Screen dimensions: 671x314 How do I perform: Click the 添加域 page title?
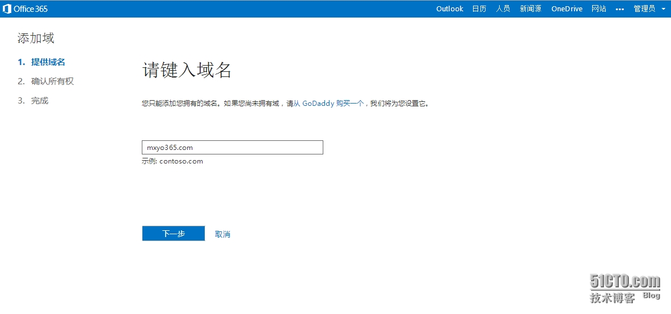36,38
